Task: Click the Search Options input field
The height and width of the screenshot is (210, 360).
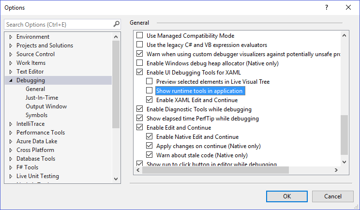Action: click(58, 24)
